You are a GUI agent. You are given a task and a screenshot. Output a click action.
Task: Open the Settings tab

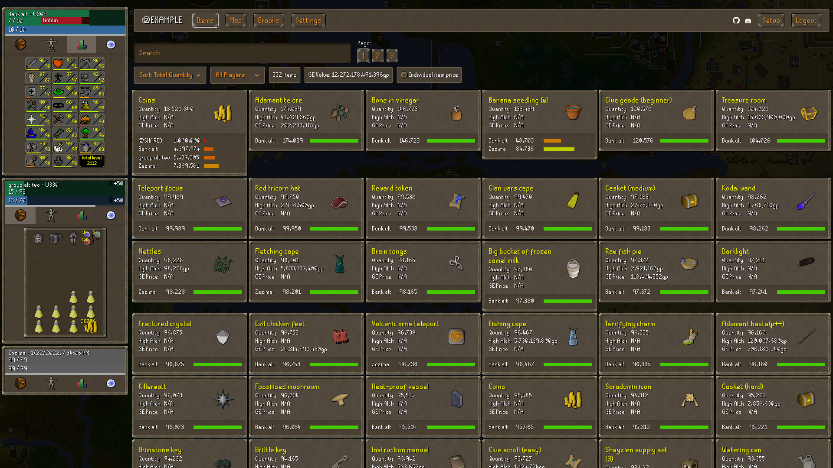(x=308, y=20)
